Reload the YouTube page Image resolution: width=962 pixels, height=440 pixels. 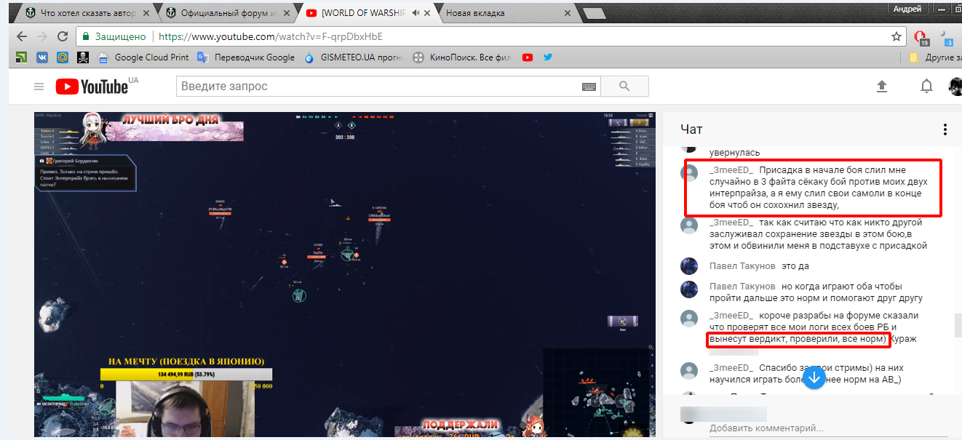click(x=63, y=36)
